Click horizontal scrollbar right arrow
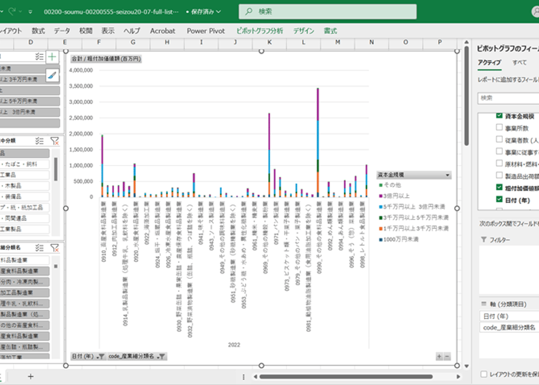The image size is (539, 385). (459, 377)
